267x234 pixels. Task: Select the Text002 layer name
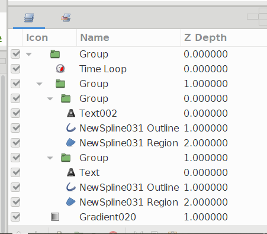[98, 113]
